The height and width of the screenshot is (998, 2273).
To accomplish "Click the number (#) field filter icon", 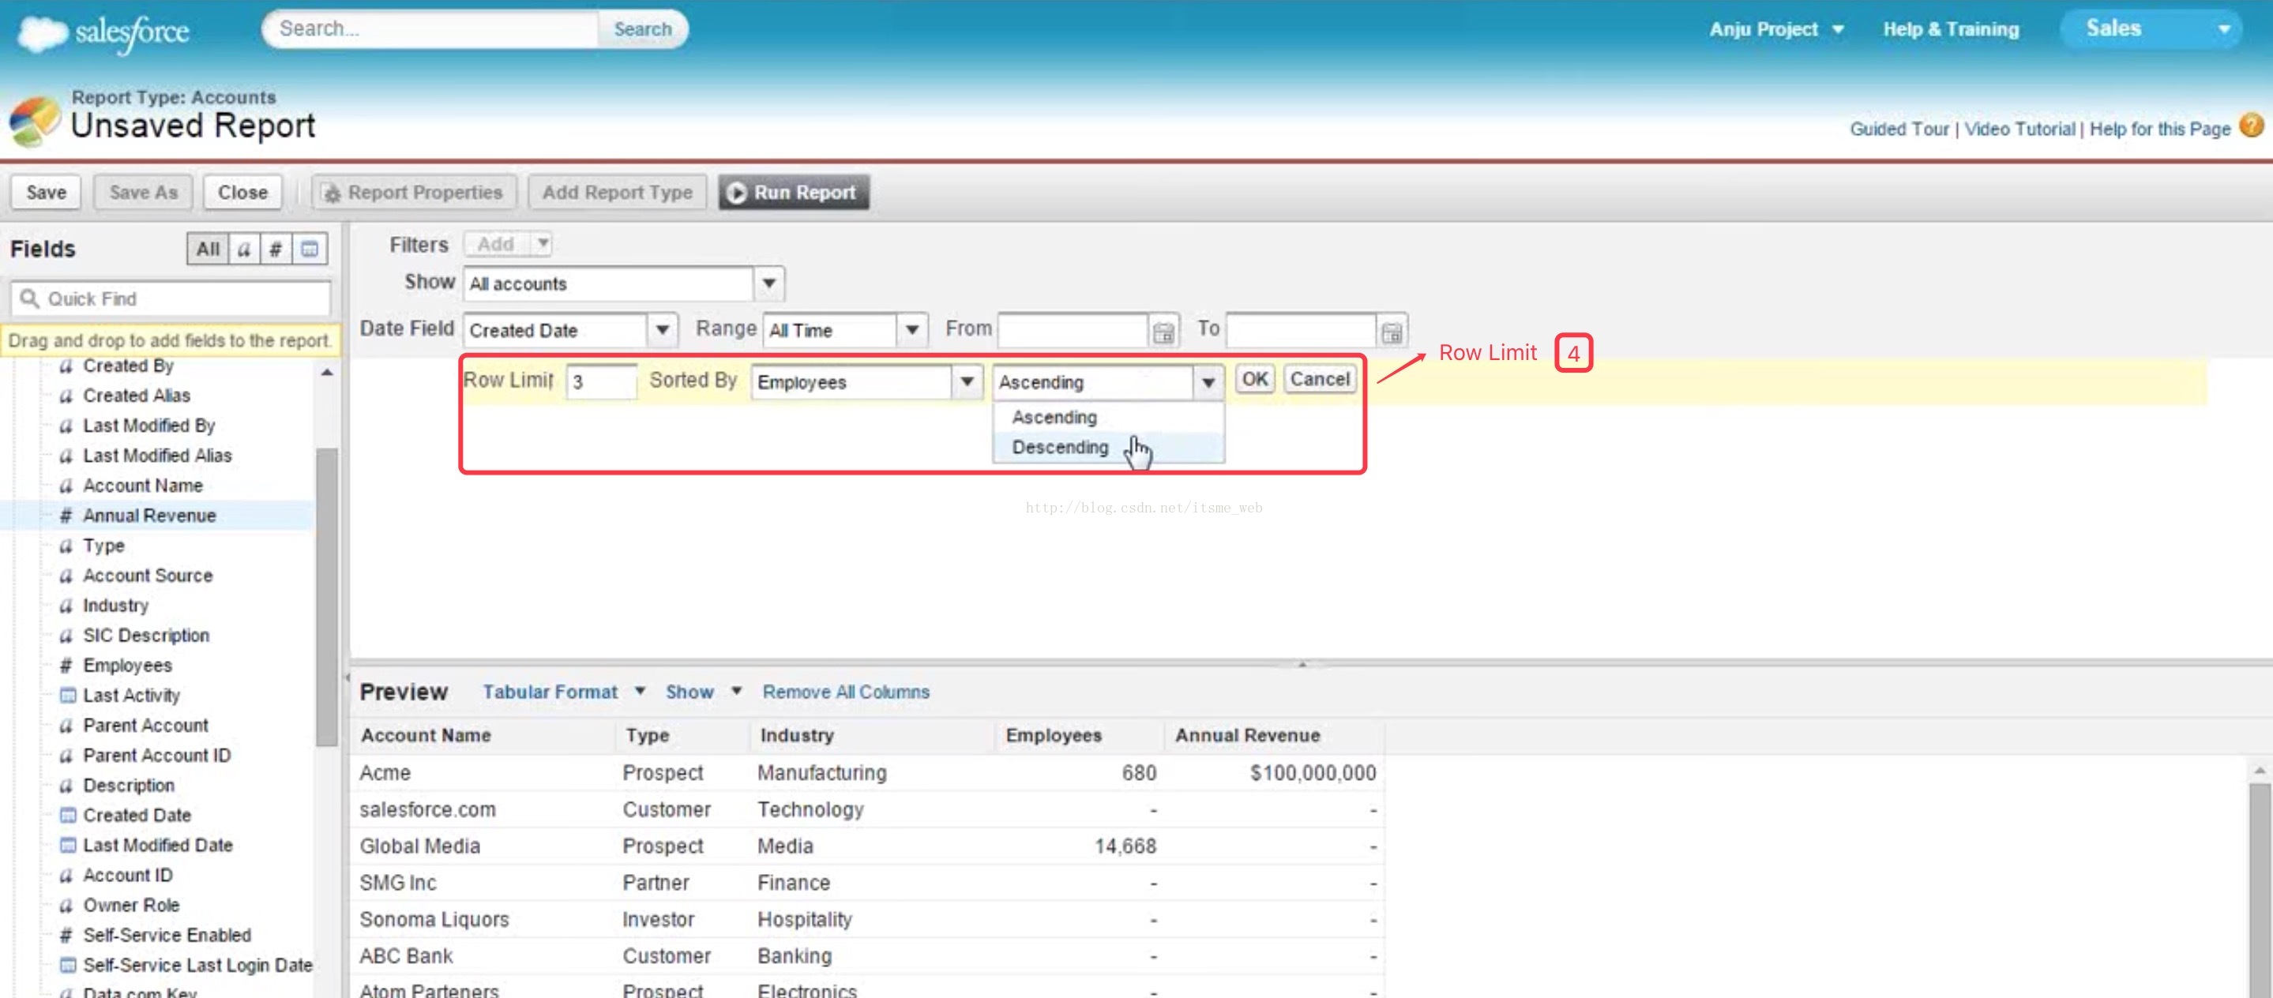I will tap(276, 249).
